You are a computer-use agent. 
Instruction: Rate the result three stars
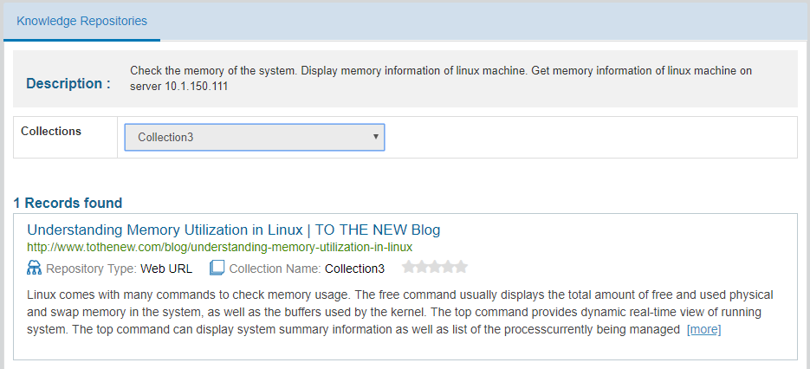point(435,267)
